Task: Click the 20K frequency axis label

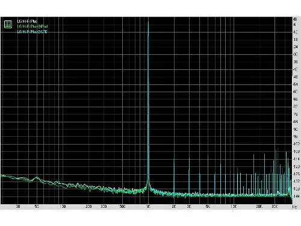Action: coord(259,207)
